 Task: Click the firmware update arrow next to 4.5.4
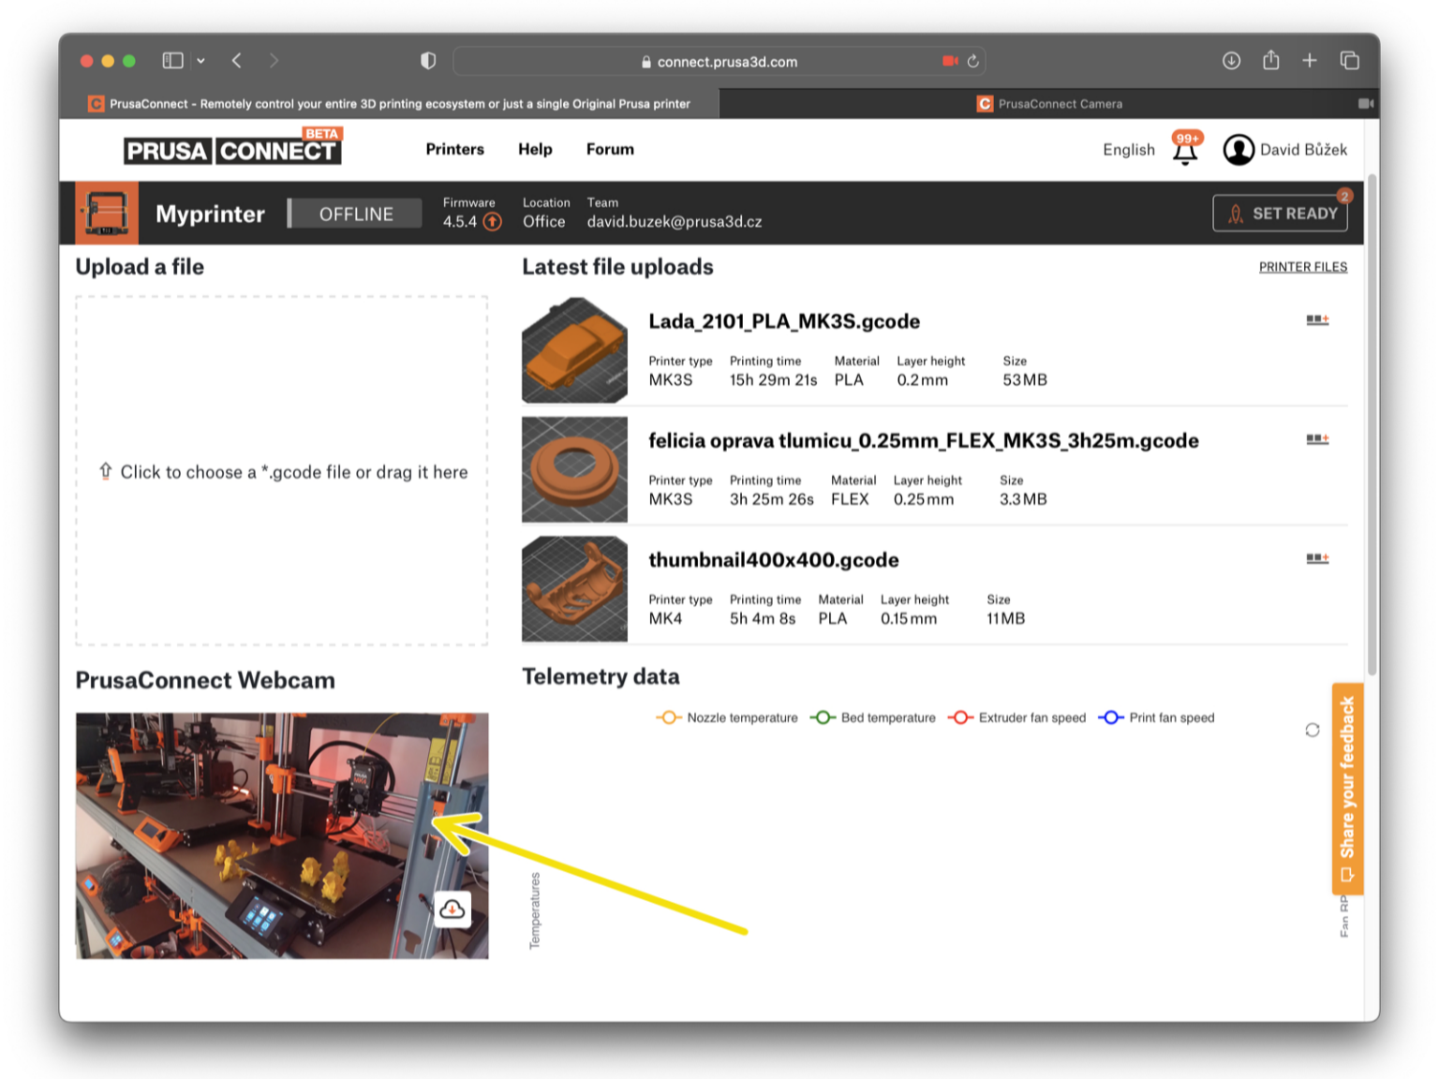coord(491,221)
